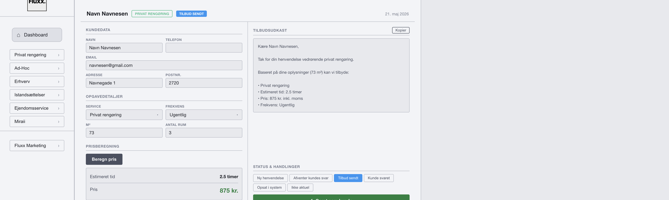Screen dimensions: 669x200
Task: Open the Istandsættelser sidebar section
Action: (37, 95)
